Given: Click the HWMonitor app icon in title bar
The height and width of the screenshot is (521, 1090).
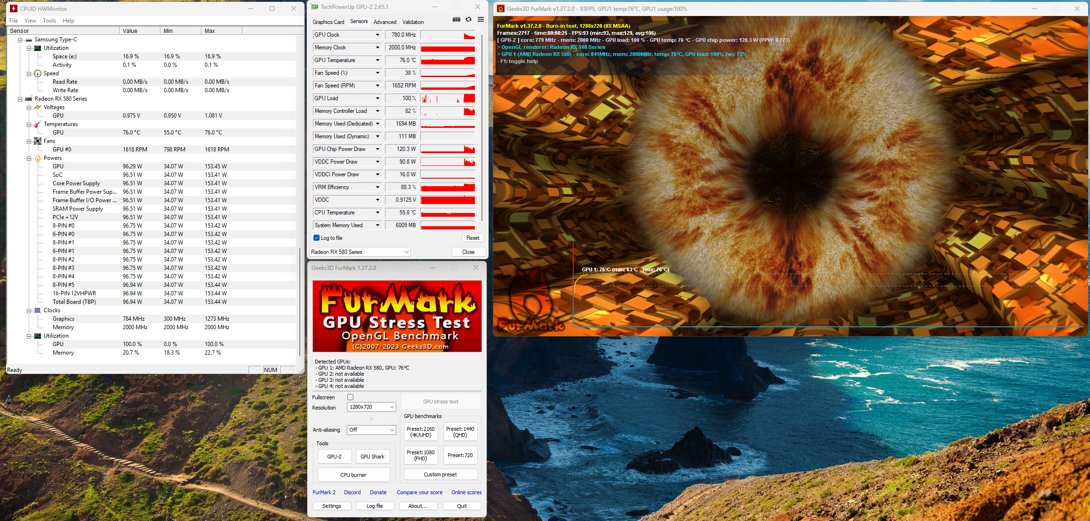Looking at the screenshot, I should (14, 8).
